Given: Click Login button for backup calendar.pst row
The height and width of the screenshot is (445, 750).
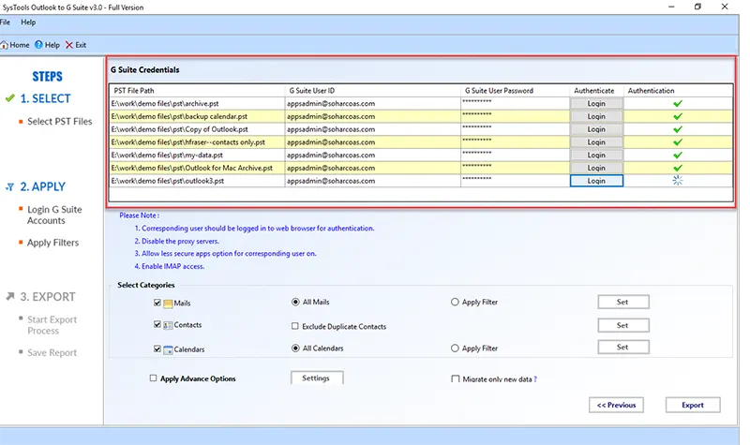Looking at the screenshot, I should click(x=596, y=116).
